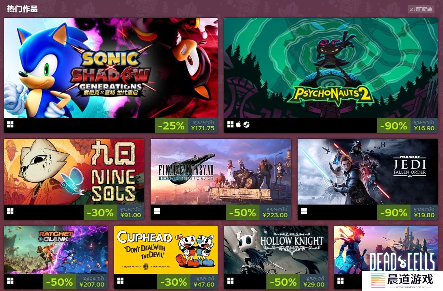Open the Star Wars Jedi Fallen Order capsule
Screen dimensions: 443x291
[x=367, y=172]
